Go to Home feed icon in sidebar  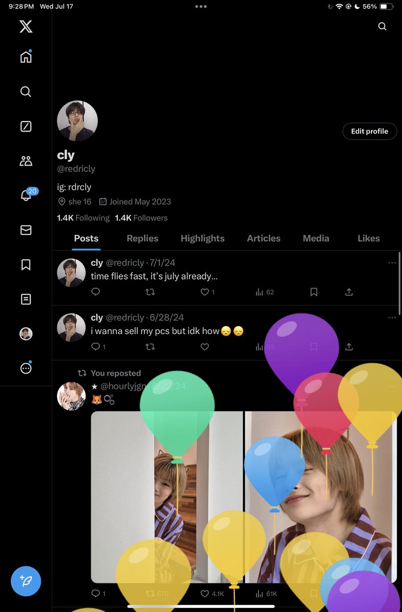[26, 57]
